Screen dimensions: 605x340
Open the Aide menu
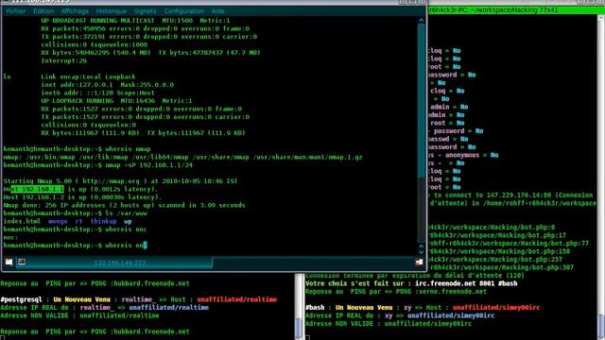tap(218, 11)
